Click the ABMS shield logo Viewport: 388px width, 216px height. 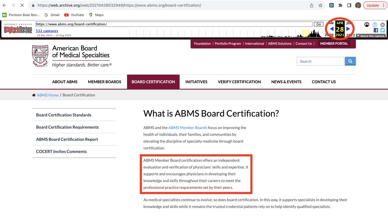coord(40,56)
